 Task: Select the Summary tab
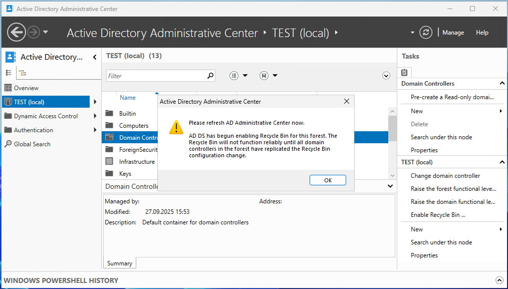click(120, 263)
